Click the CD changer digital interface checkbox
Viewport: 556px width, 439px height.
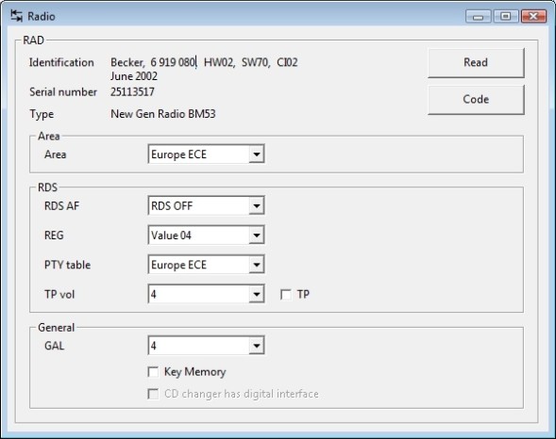click(153, 394)
